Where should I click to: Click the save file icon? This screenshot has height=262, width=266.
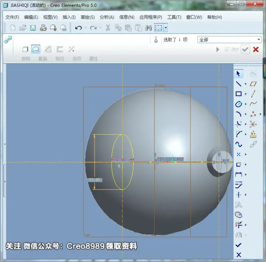coord(33,28)
